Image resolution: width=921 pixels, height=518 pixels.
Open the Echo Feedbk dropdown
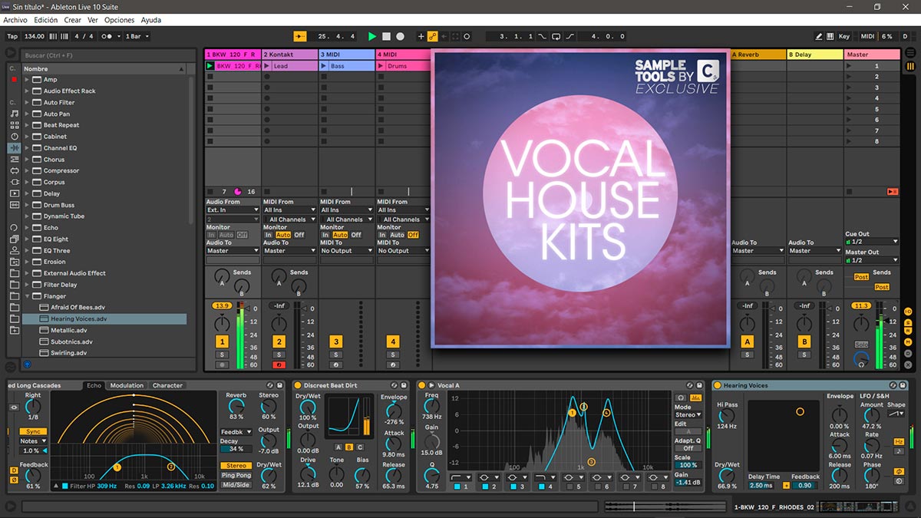point(236,432)
